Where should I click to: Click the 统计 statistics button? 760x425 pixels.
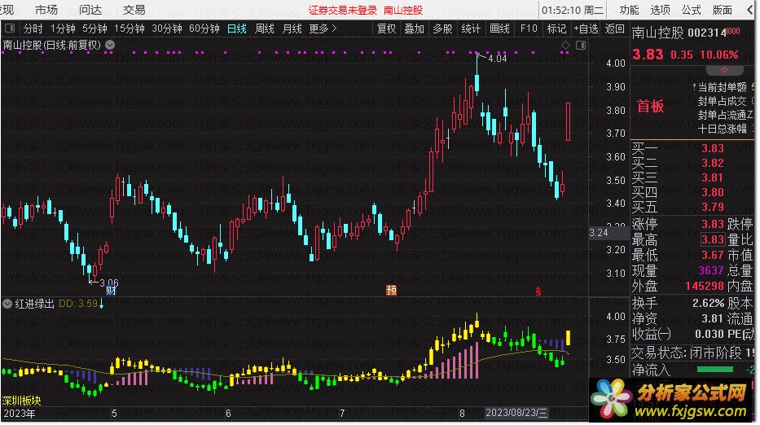point(471,28)
